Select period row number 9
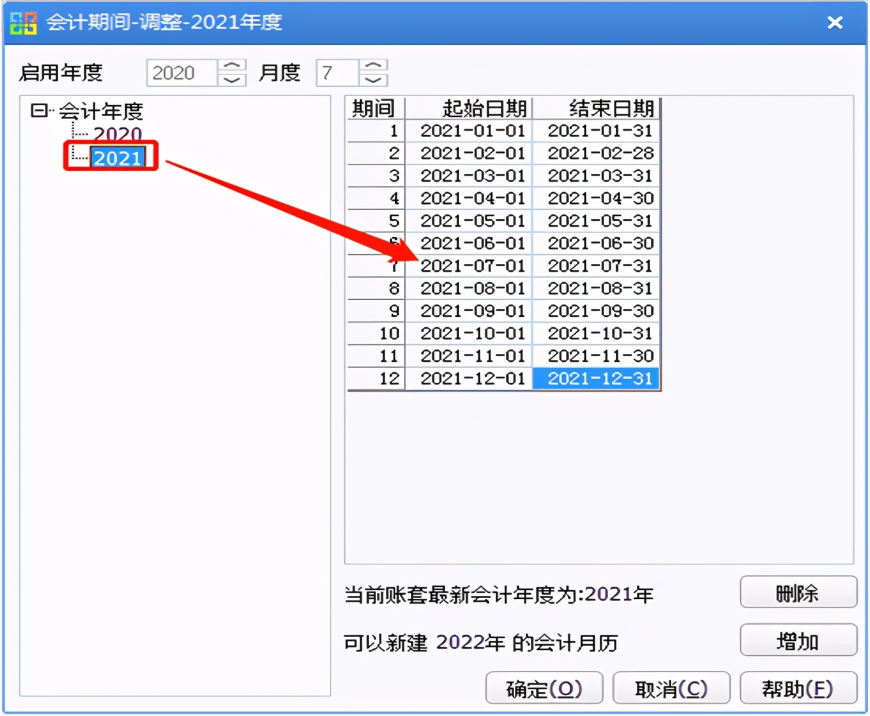Screen dimensions: 870x716 coord(376,311)
